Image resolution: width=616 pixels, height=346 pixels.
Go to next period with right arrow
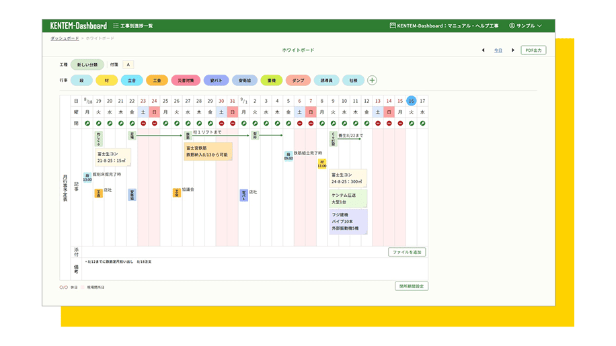point(512,50)
